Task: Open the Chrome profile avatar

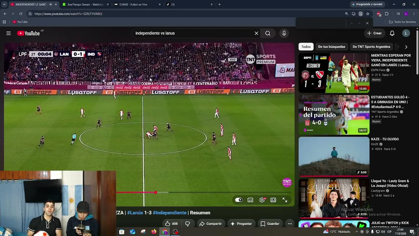Action: tap(406, 14)
